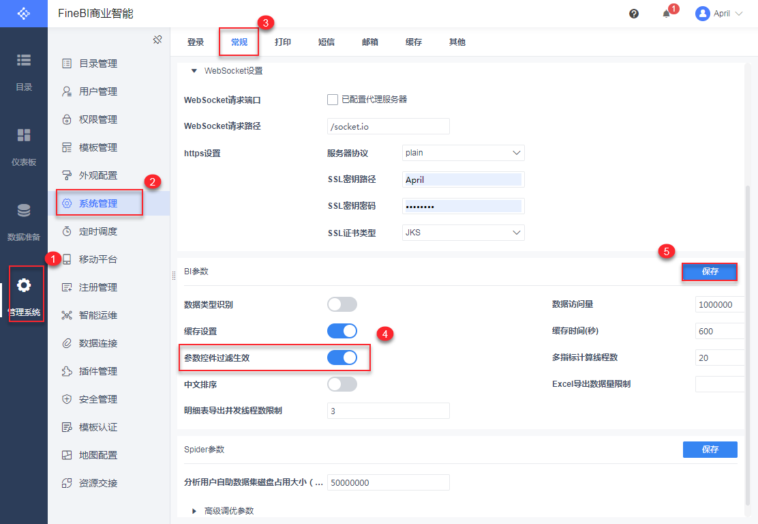Click the help question mark icon

(634, 14)
